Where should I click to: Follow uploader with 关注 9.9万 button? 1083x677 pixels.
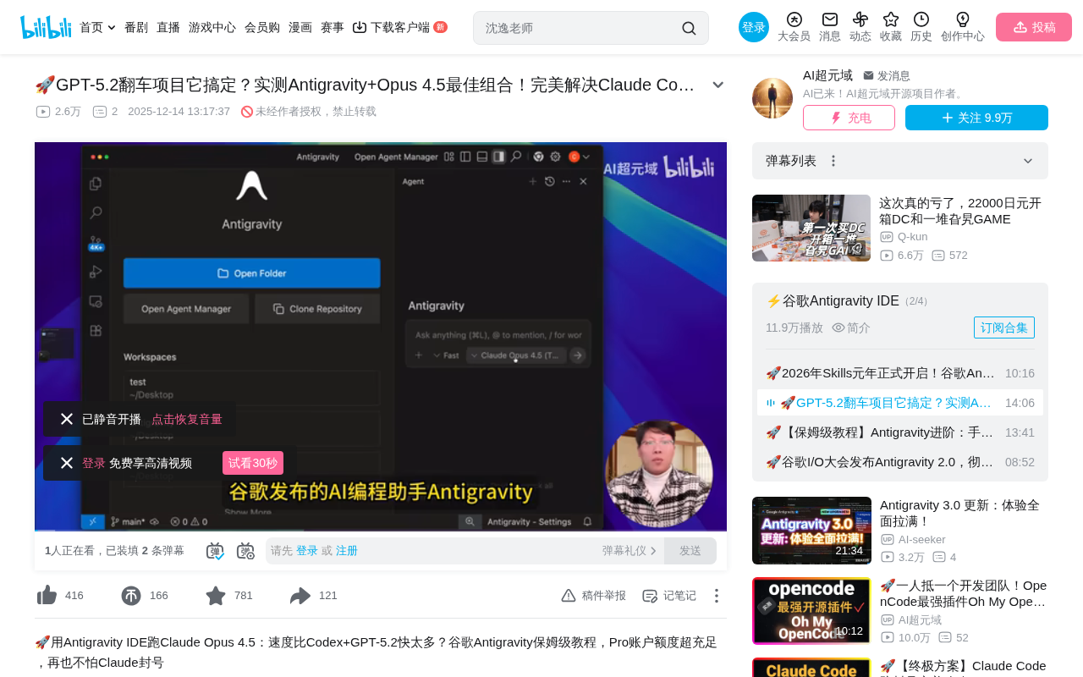(x=976, y=118)
